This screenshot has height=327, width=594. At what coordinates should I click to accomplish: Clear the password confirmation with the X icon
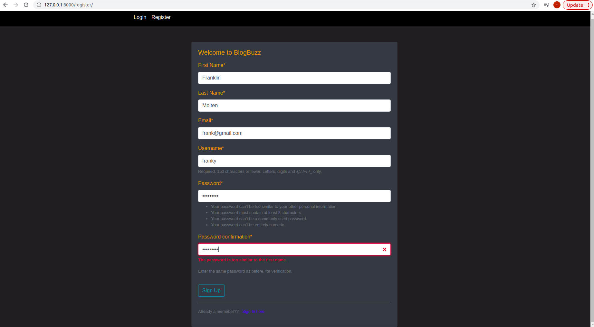(x=384, y=249)
